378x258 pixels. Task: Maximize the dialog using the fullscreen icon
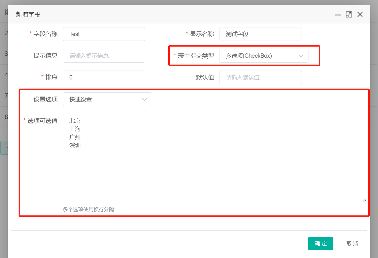[x=349, y=14]
